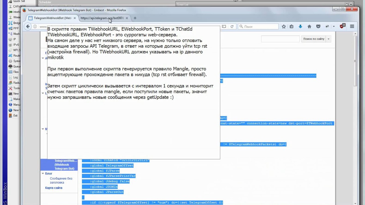Open dropdown beside Поиск по сайту
Viewport: 365px width, 205px height.
pyautogui.click(x=328, y=39)
